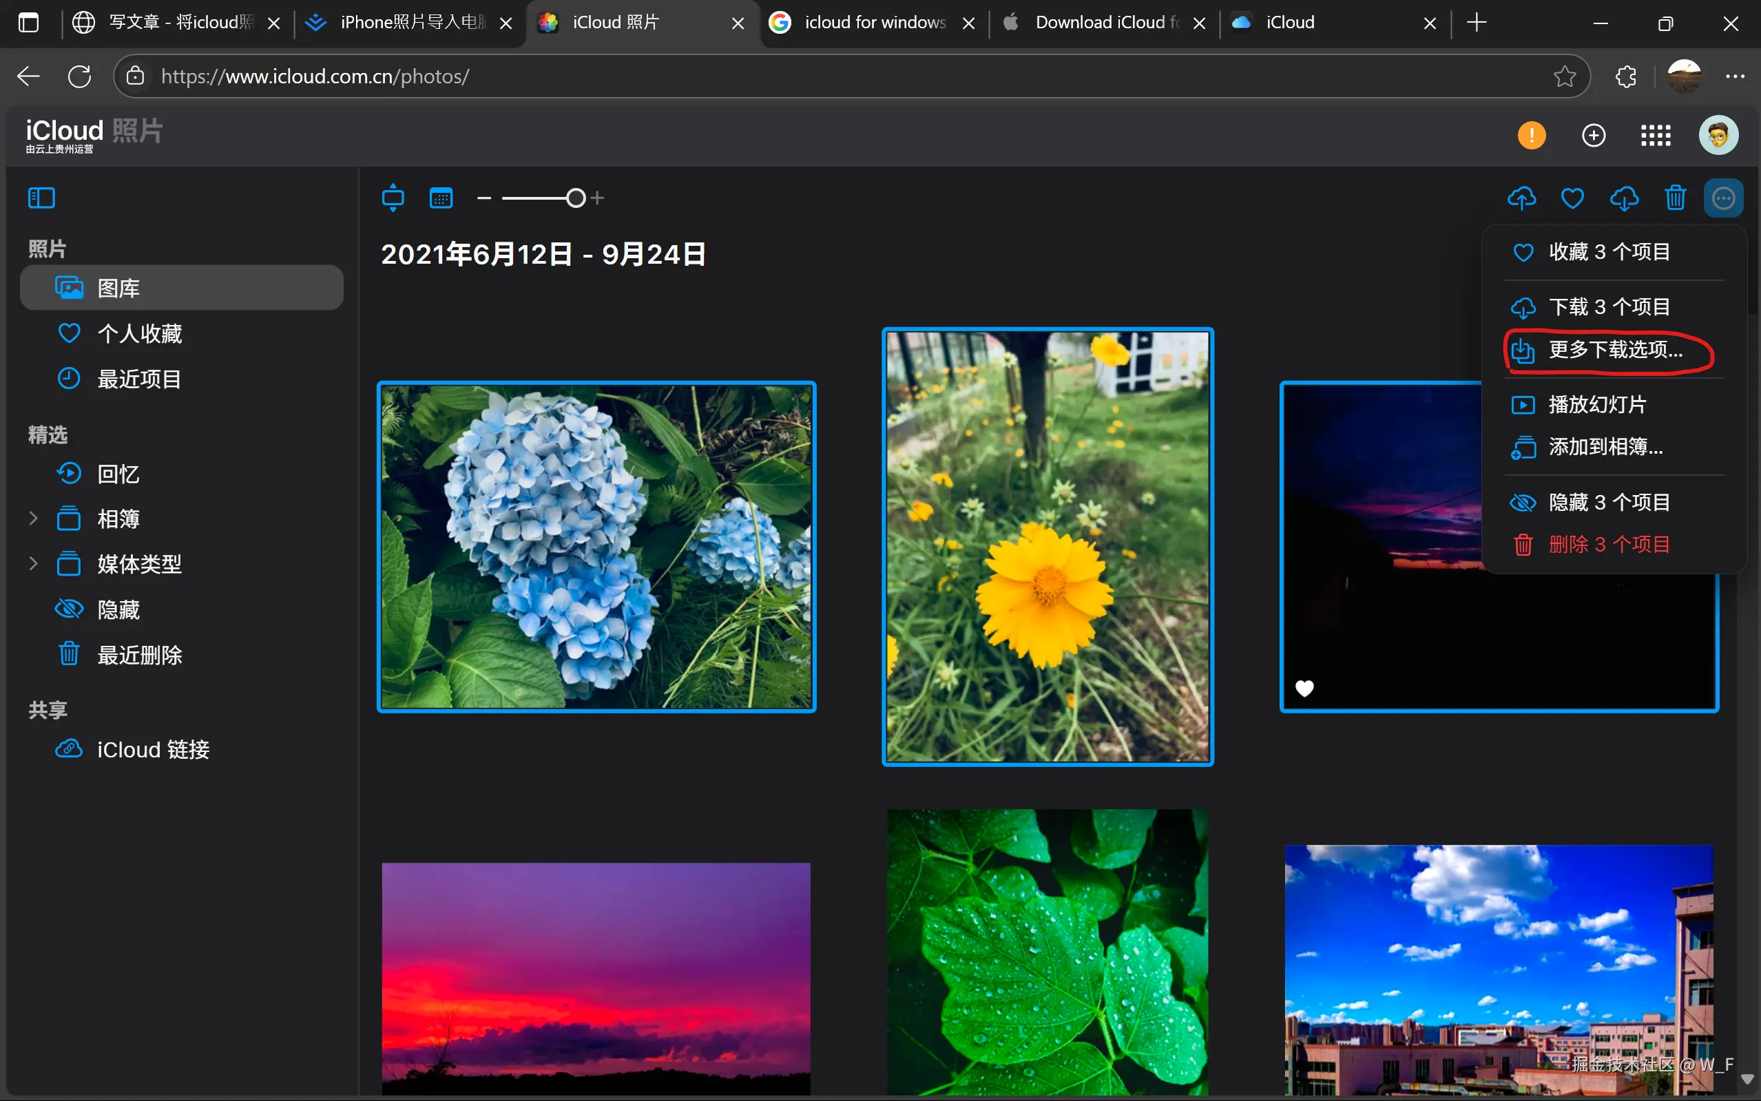This screenshot has height=1101, width=1761.
Task: Toggle the more options ellipsis button
Action: pyautogui.click(x=1723, y=198)
